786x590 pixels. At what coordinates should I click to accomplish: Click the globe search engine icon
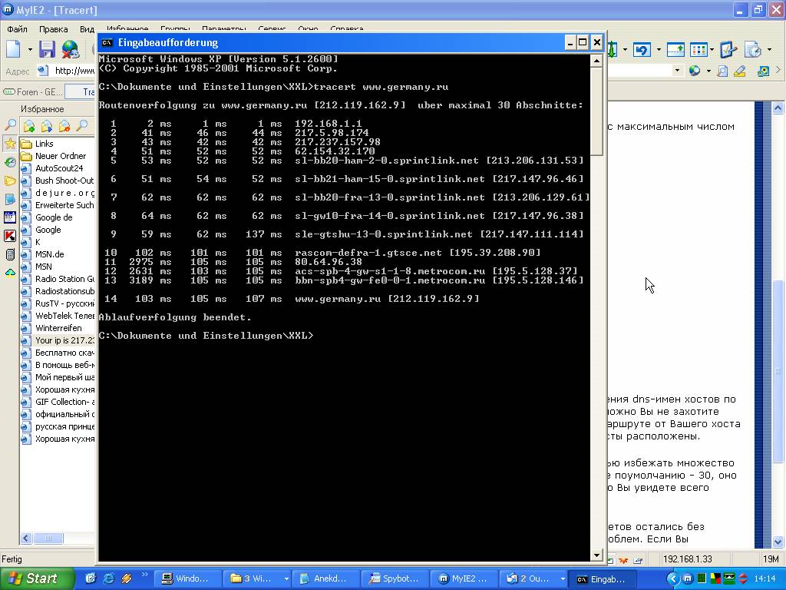pyautogui.click(x=694, y=71)
